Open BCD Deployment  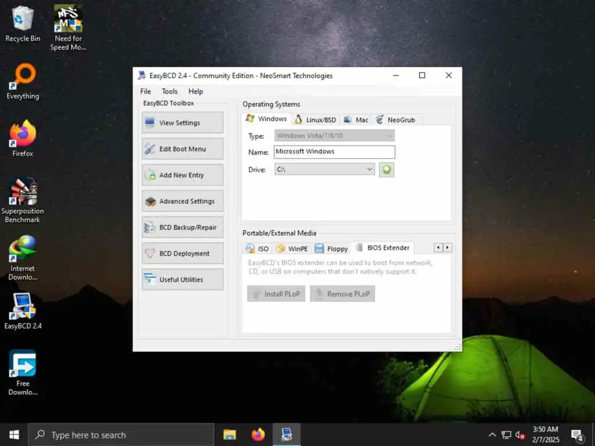(x=182, y=253)
